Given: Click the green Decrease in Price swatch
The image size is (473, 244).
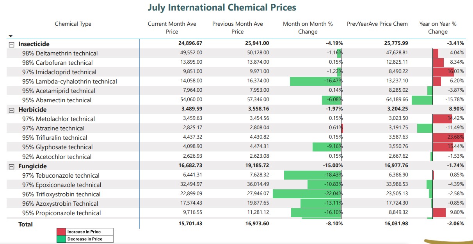Looking at the screenshot, I should pos(61,239).
